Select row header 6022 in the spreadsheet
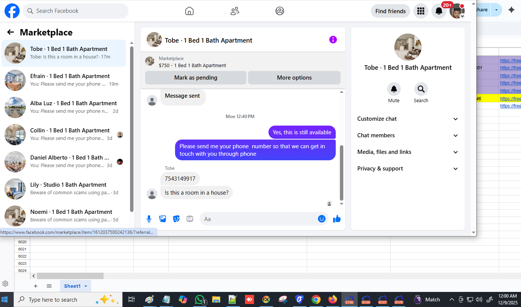Viewport: 521px width, 307px height. [22, 256]
